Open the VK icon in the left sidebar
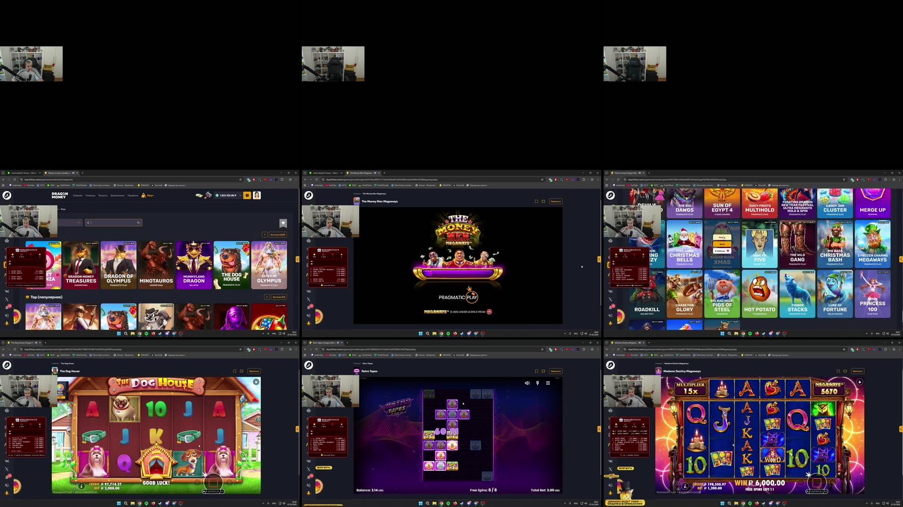Screen dimensions: 903x507 [7, 291]
